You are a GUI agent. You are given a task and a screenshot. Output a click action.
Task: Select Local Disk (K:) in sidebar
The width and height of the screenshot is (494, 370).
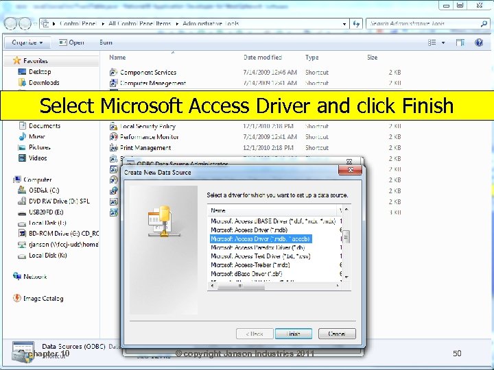43,256
